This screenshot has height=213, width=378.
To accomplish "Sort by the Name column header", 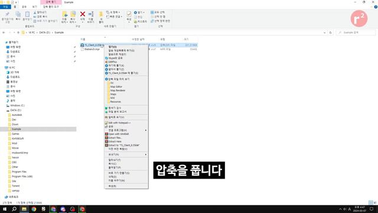I will [x=83, y=39].
